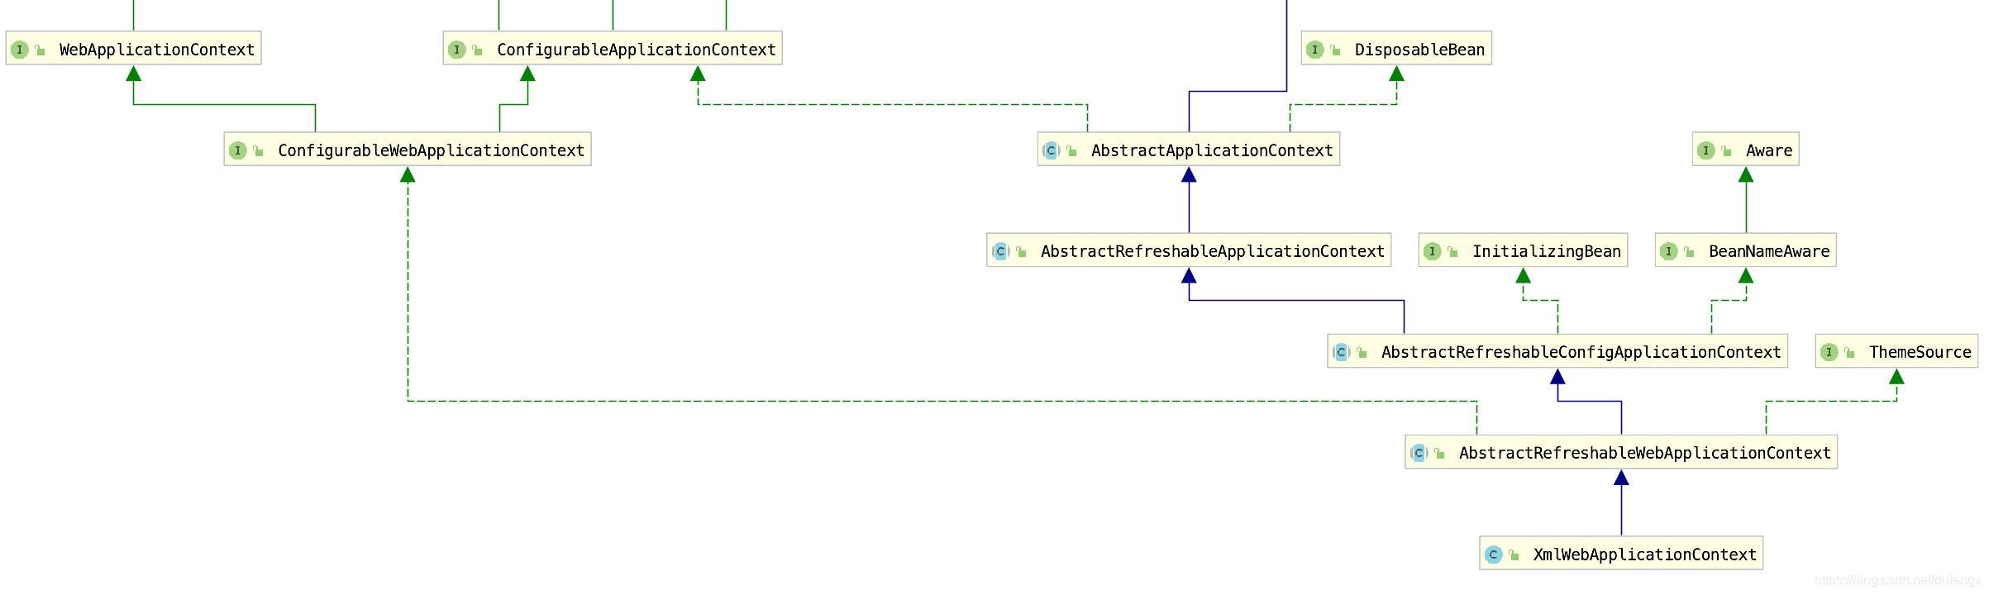Select the ThemeSource label
The height and width of the screenshot is (595, 1989).
click(x=1920, y=352)
